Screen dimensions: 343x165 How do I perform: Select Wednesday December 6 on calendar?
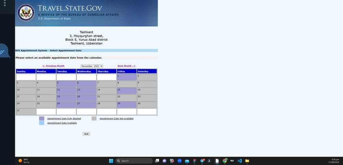86,84
